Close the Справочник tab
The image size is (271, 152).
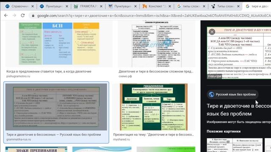pyautogui.click(x=33, y=6)
